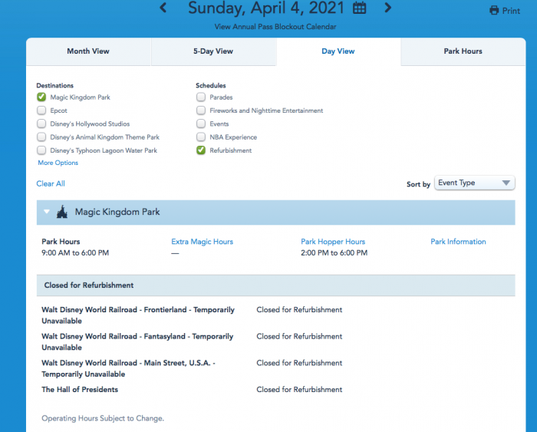Viewport: 537px width, 432px height.
Task: Open the Park Information link
Action: 458,242
